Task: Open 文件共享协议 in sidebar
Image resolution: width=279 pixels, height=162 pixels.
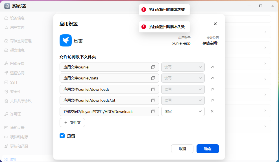Action: point(18,101)
